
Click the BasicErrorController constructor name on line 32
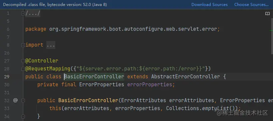pos(88,101)
